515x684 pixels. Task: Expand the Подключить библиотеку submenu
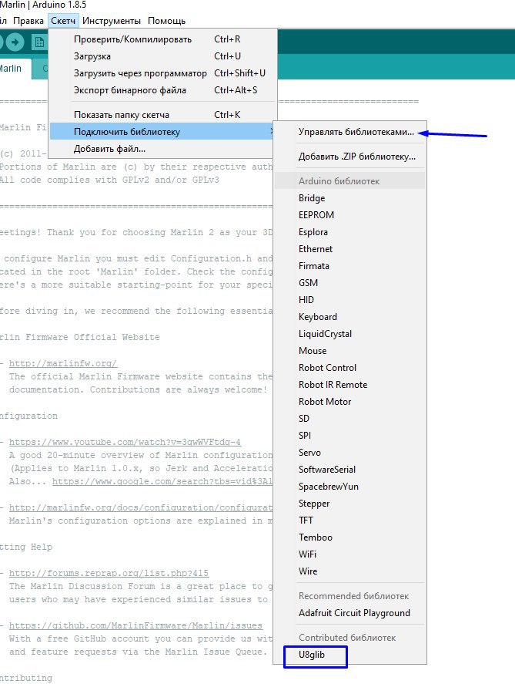coord(163,132)
